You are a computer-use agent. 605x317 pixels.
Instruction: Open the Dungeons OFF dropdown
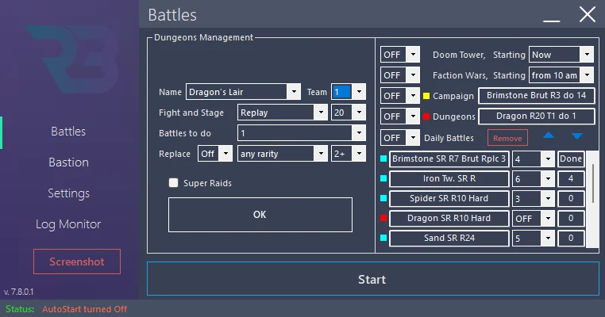click(x=413, y=116)
